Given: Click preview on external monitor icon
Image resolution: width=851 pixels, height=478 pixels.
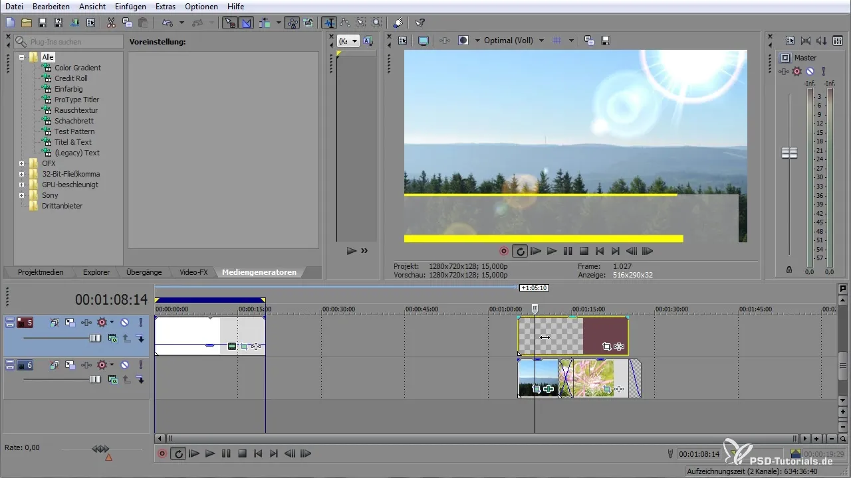Looking at the screenshot, I should coord(424,40).
